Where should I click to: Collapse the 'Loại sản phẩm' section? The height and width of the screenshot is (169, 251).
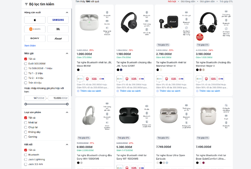[67, 112]
